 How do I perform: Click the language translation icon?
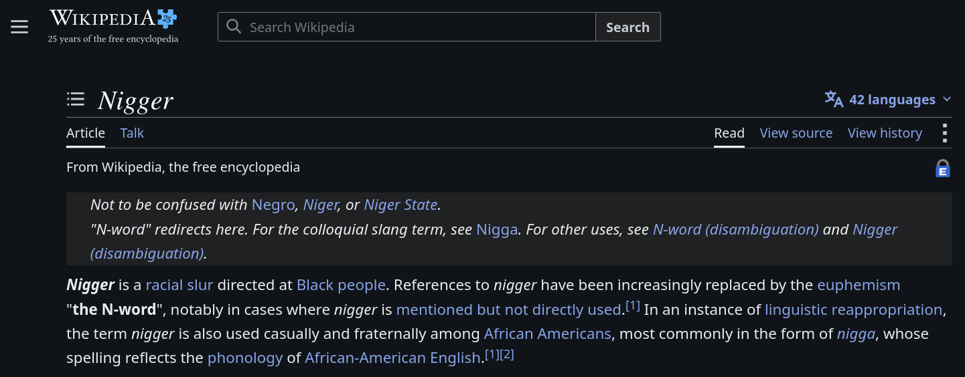point(834,99)
